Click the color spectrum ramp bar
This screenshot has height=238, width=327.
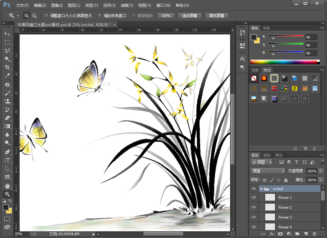[x=284, y=62]
